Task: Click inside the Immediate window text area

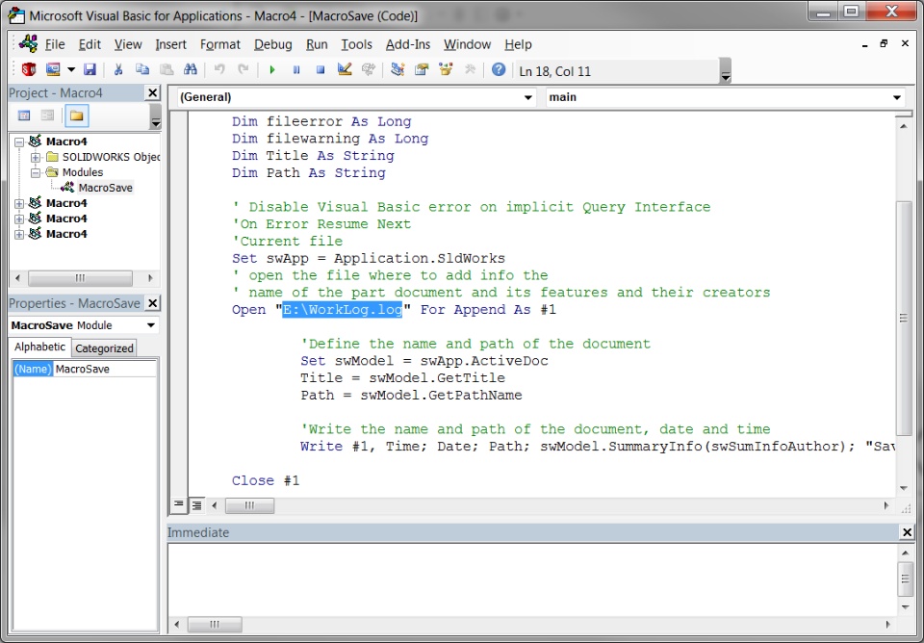Action: click(x=531, y=579)
